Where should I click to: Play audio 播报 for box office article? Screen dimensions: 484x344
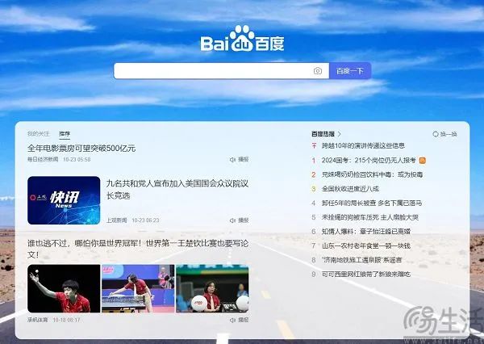pos(240,159)
